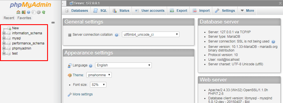
Task: Click the Theme label link
Action: (78, 75)
